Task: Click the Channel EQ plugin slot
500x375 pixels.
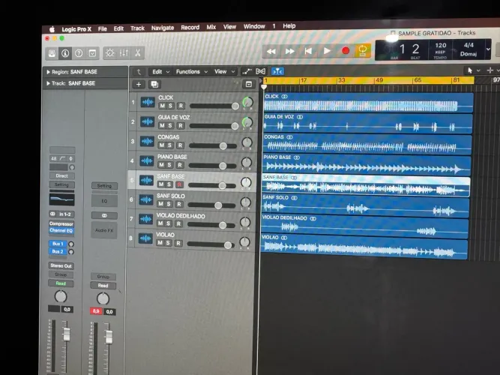Action: 61,230
